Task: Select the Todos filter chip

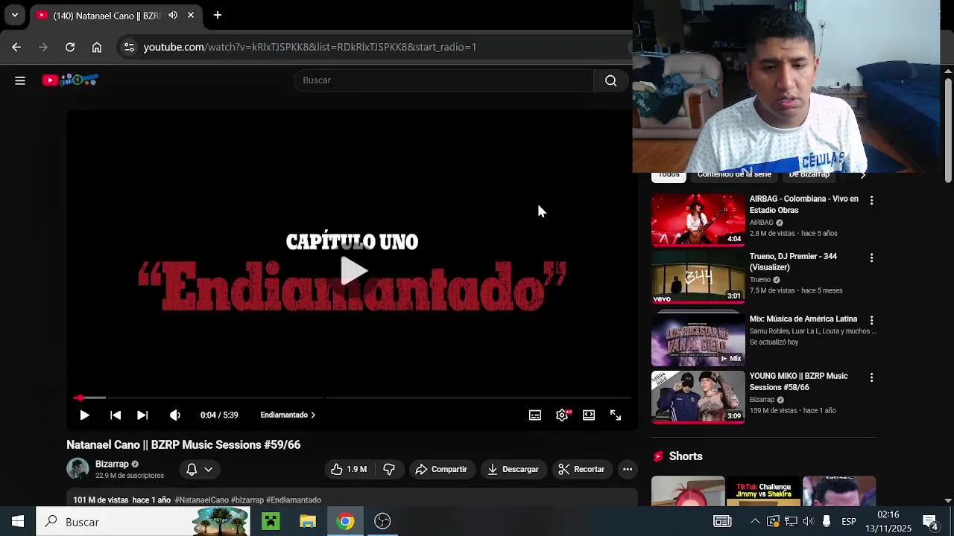Action: (669, 176)
